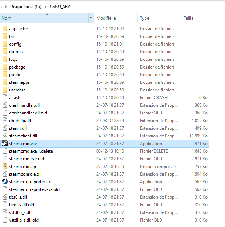Click the 757 Ko size value

tap(201, 167)
